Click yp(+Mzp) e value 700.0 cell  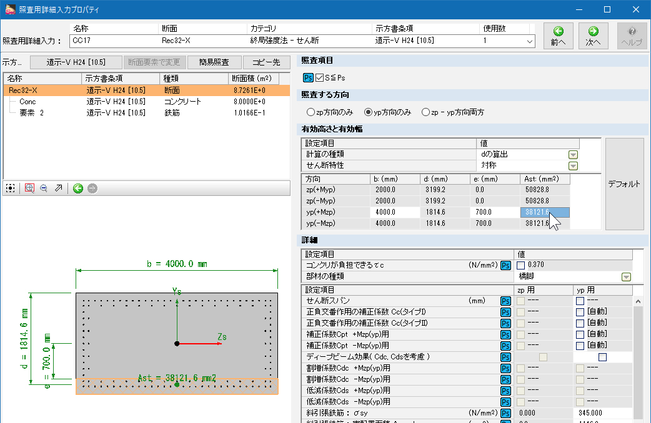(495, 212)
